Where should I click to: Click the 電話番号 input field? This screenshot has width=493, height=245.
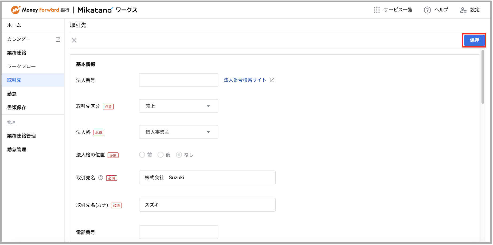tap(179, 232)
